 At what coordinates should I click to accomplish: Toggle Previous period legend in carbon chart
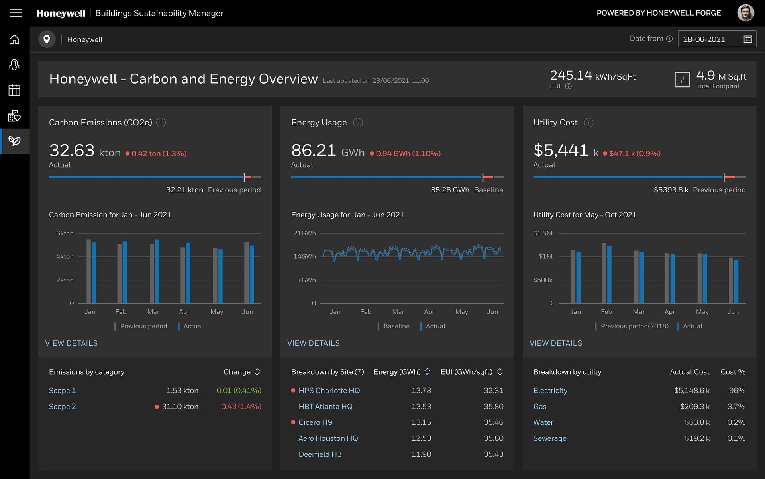(x=141, y=326)
